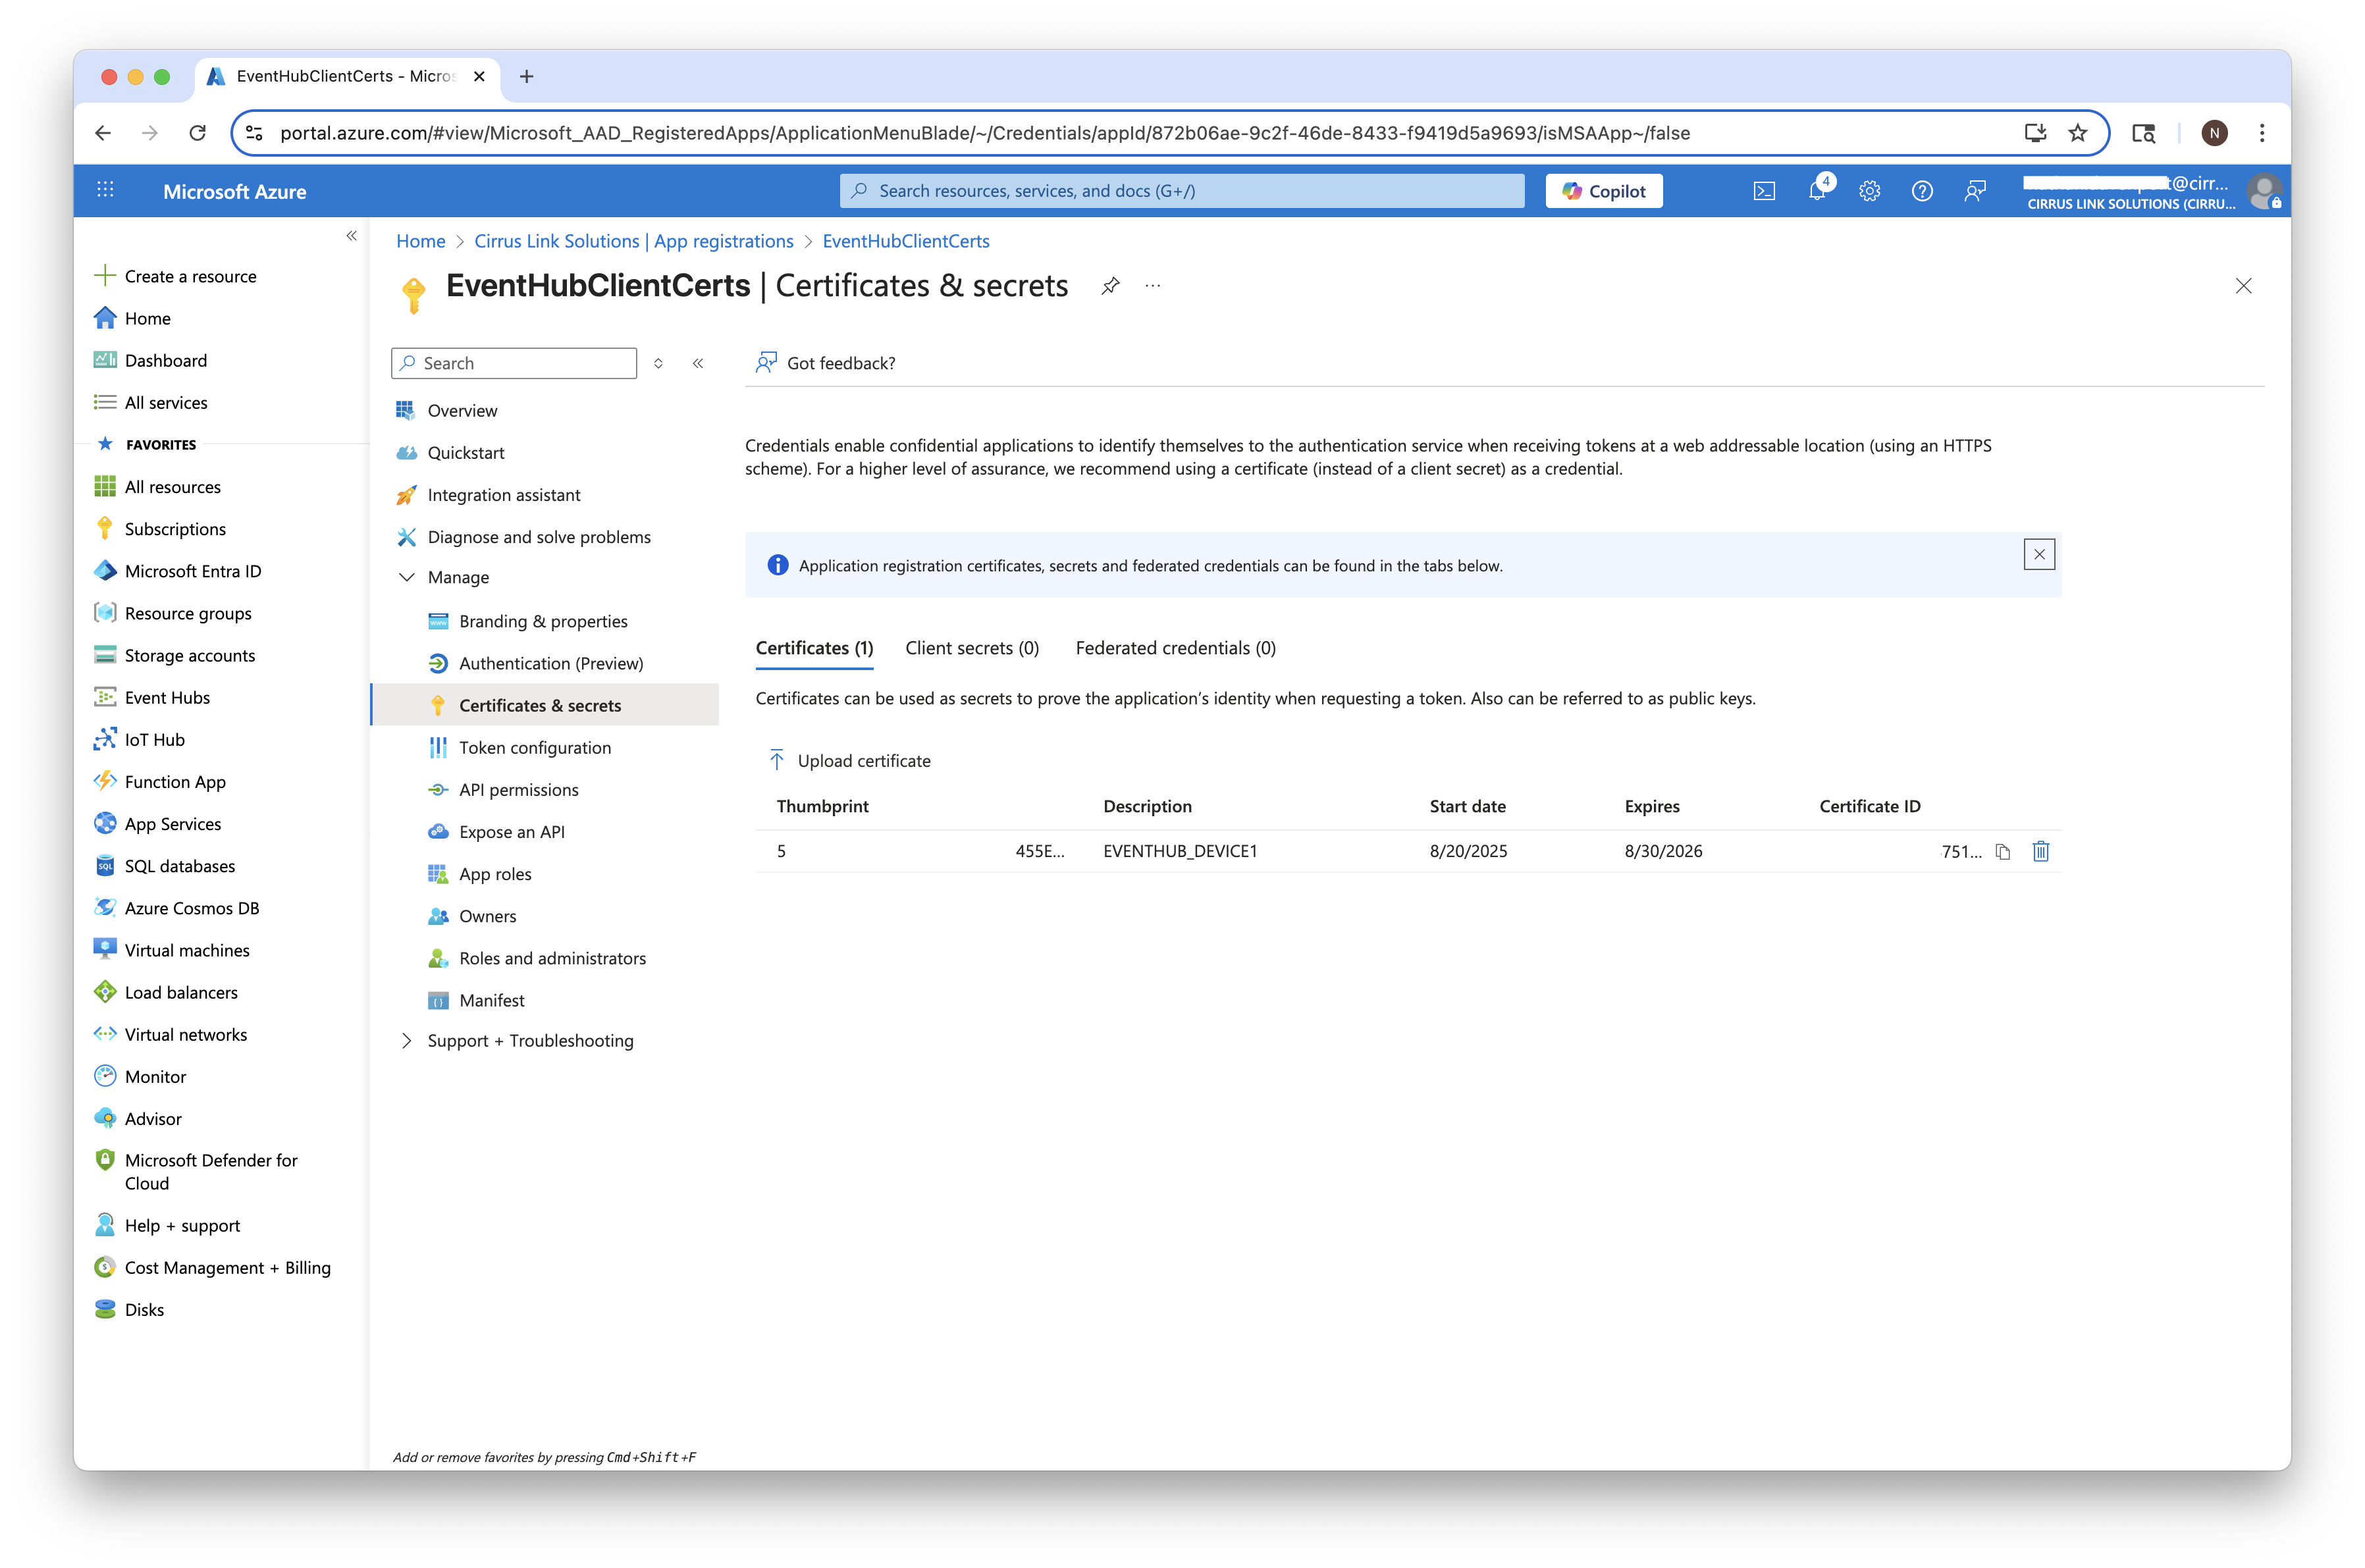Open All services

point(165,402)
